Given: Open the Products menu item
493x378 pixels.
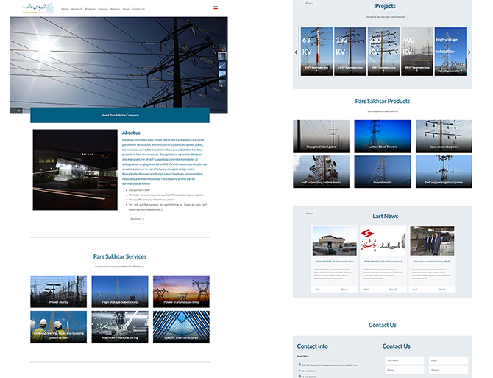Looking at the screenshot, I should coord(90,10).
